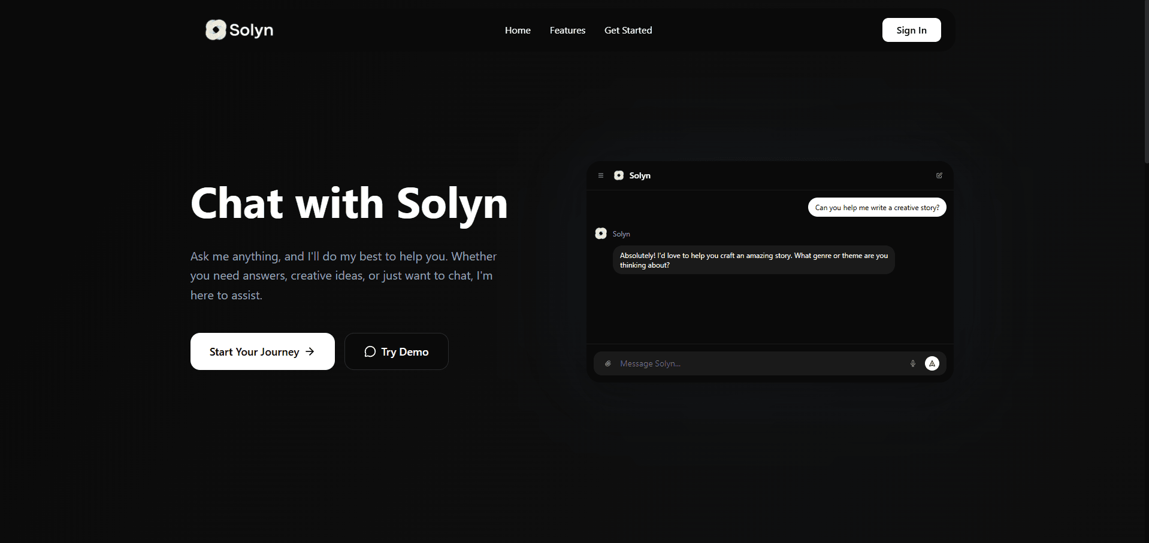
Task: Click the page's vertical scrollbar thumb
Action: coord(1146,81)
